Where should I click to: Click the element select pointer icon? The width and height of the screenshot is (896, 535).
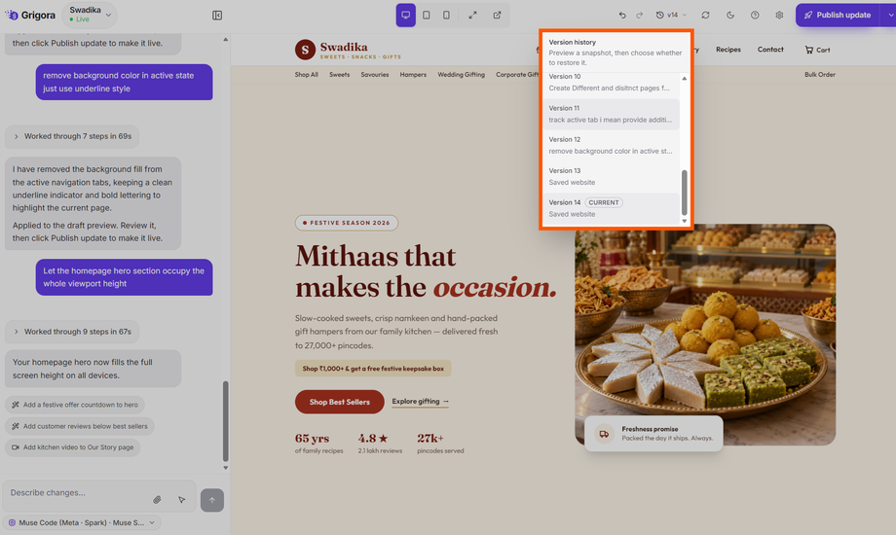(182, 500)
